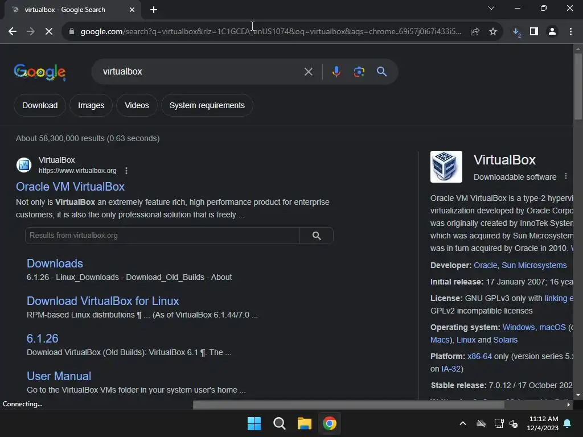Clear the search box text
Screen dimensions: 583x437
[x=308, y=72]
